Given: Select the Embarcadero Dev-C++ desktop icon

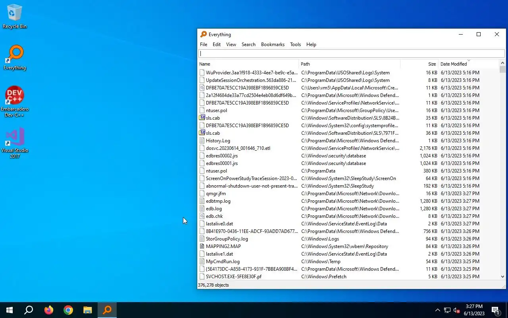Looking at the screenshot, I should pos(15,102).
